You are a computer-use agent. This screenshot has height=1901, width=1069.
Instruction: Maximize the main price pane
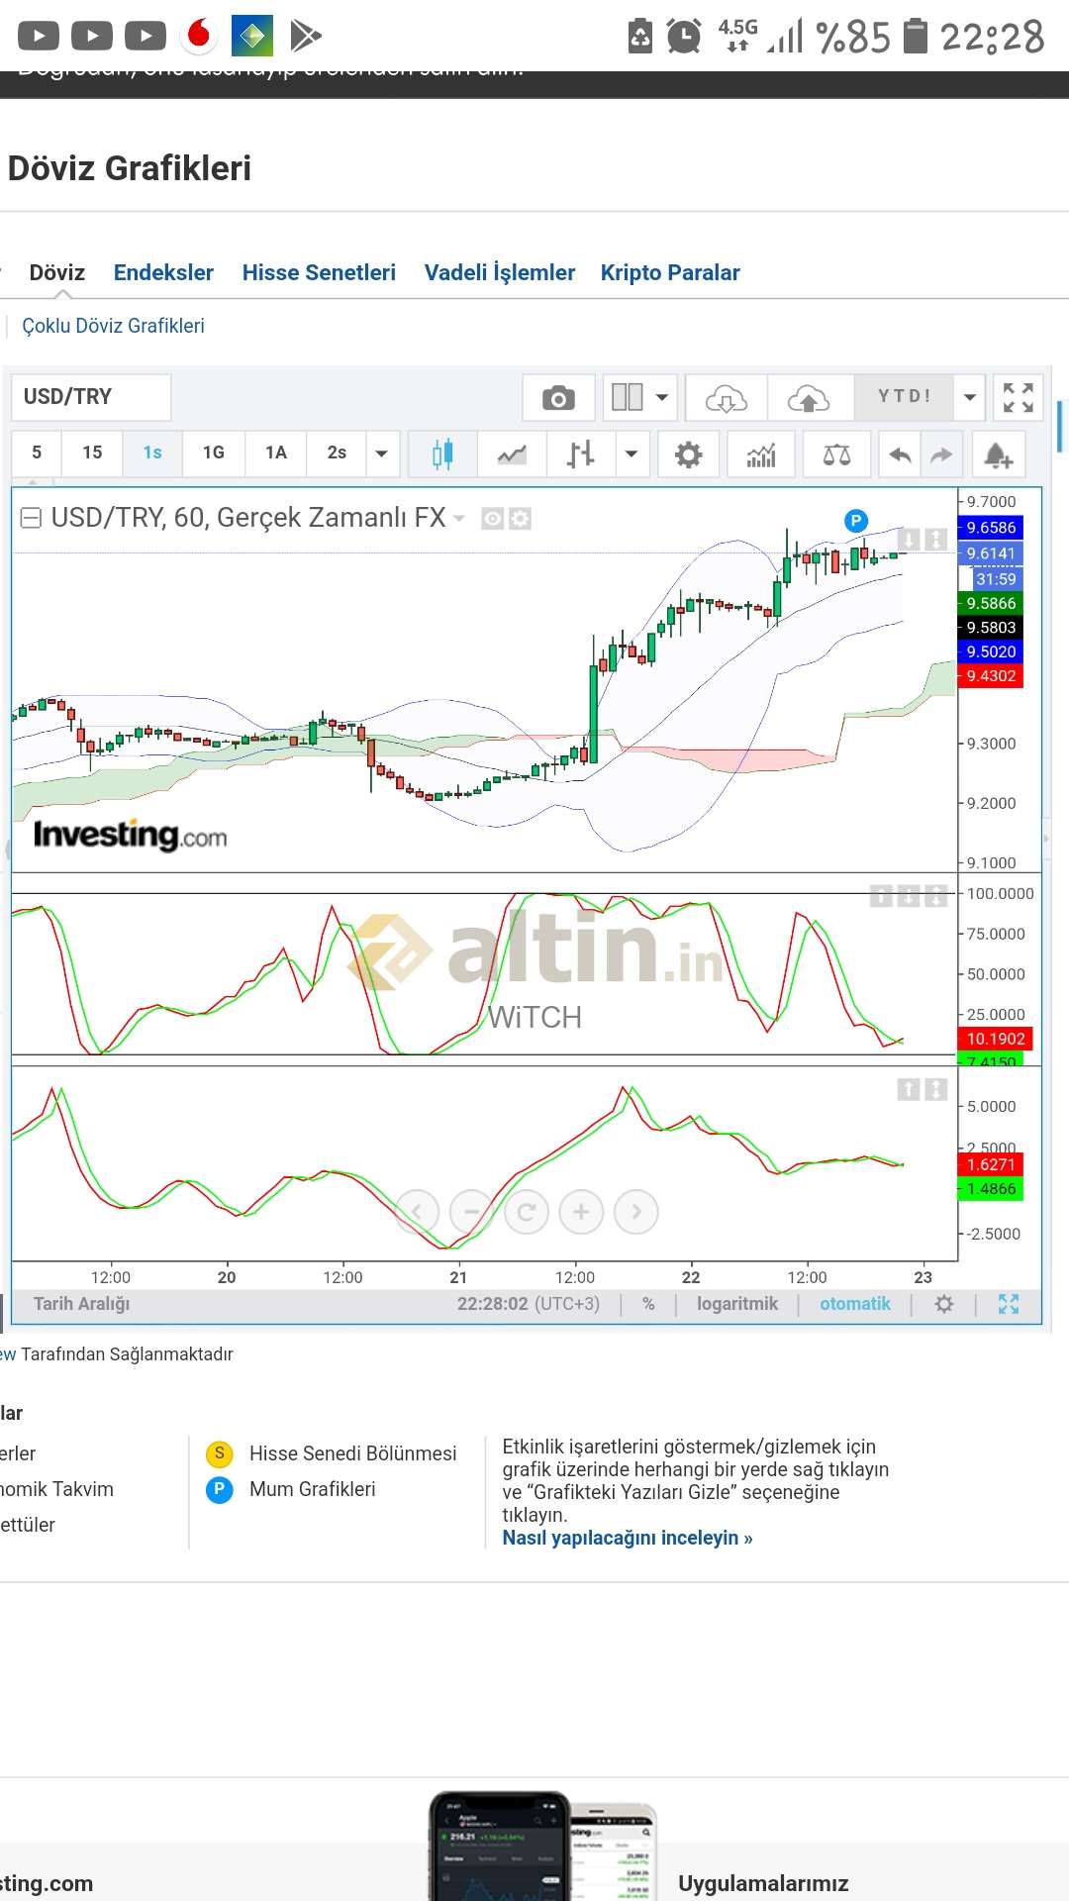(935, 540)
